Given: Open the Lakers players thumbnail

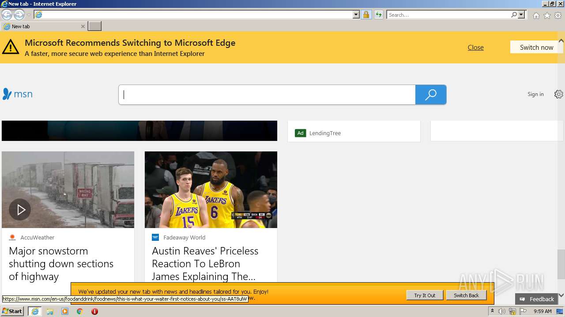Looking at the screenshot, I should point(211,189).
